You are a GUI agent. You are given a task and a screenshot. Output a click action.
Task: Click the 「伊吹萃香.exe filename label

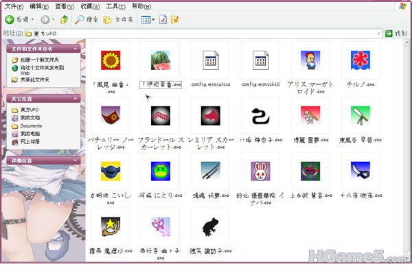click(161, 84)
